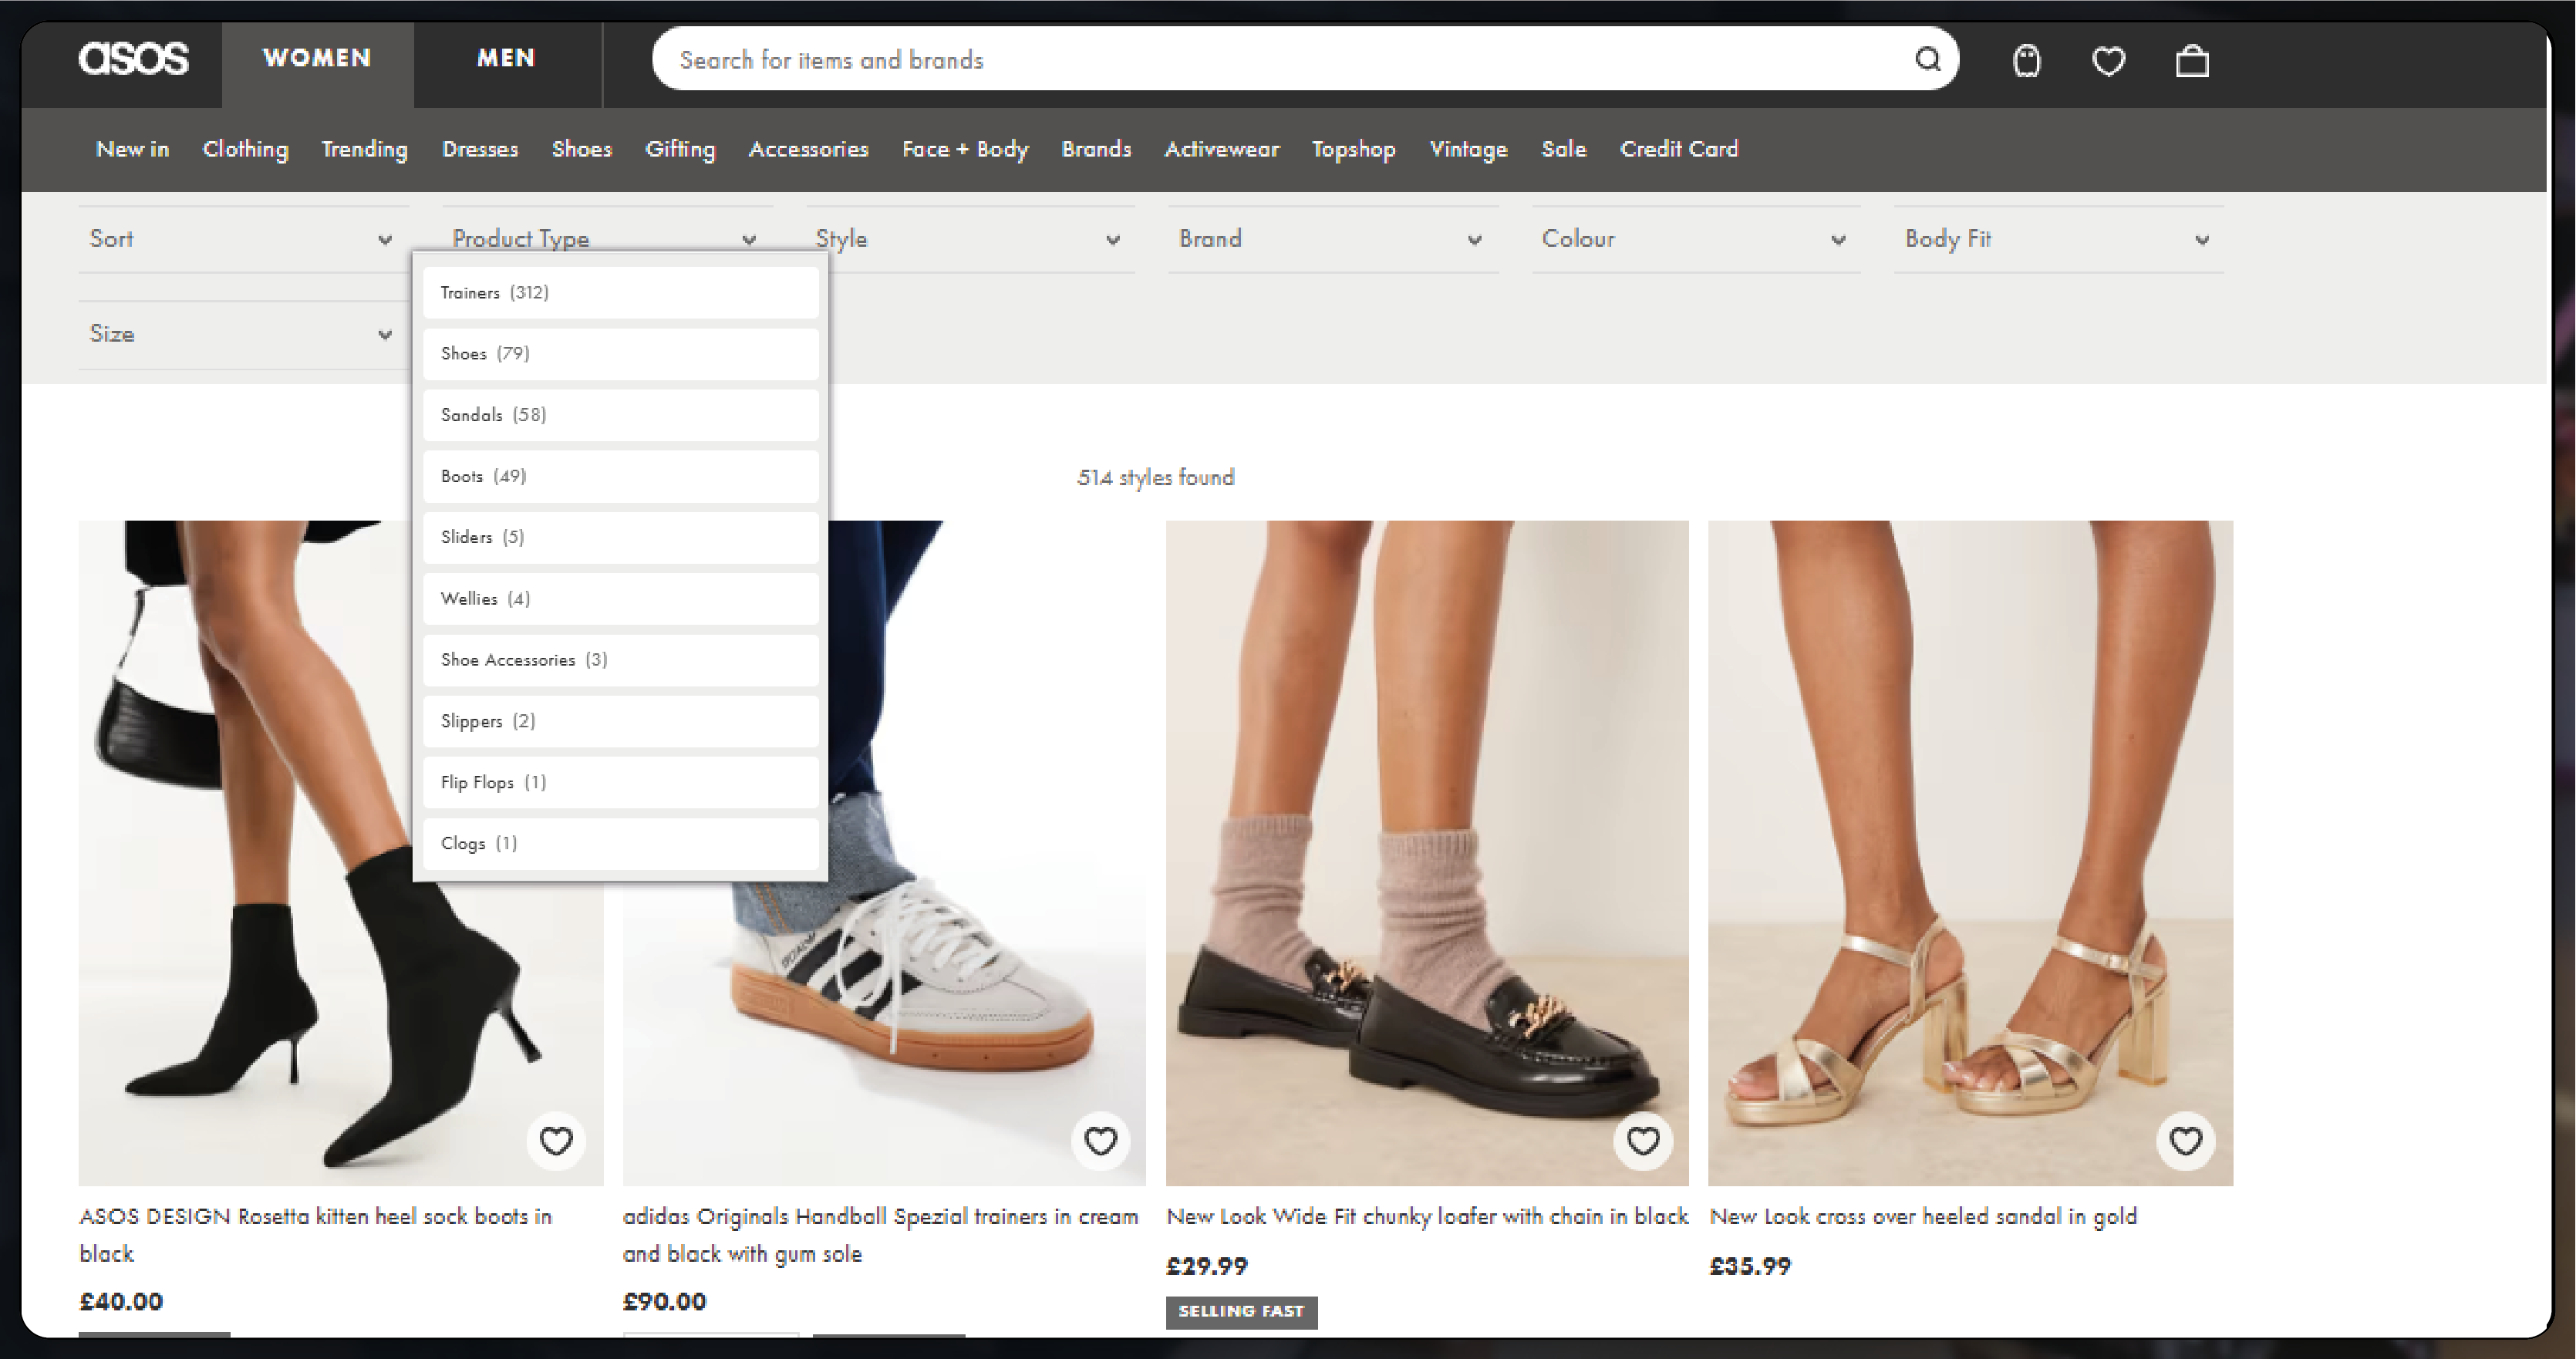The height and width of the screenshot is (1359, 2576).
Task: Select Trainers (312) product type
Action: click(620, 292)
